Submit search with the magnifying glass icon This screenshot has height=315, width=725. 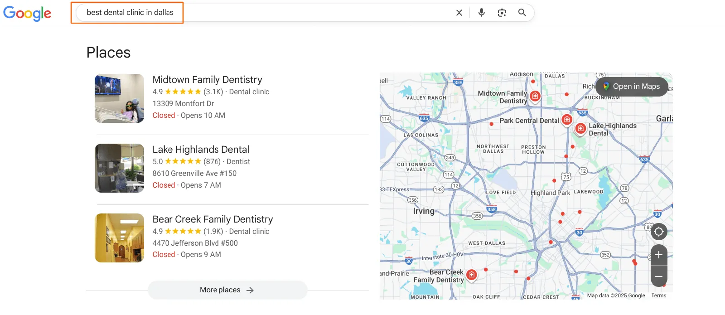[522, 13]
